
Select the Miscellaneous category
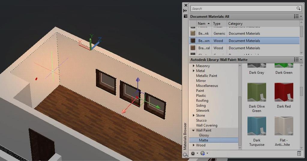pyautogui.click(x=207, y=86)
